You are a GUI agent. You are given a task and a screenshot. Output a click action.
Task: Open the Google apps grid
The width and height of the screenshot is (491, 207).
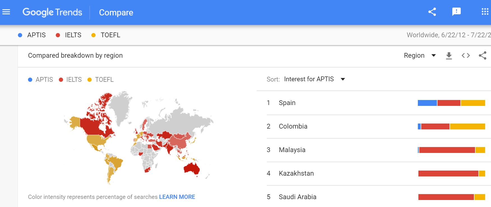point(485,12)
